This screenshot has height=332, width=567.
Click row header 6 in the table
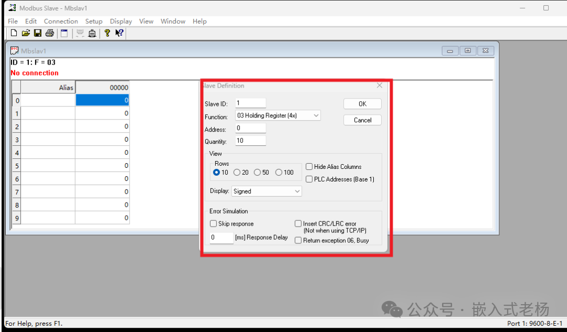point(17,179)
